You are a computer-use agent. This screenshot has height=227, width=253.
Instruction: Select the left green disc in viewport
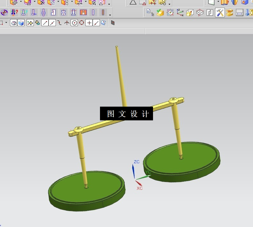pos(87,191)
